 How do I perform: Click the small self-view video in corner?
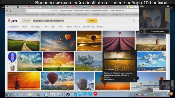tap(166, 85)
